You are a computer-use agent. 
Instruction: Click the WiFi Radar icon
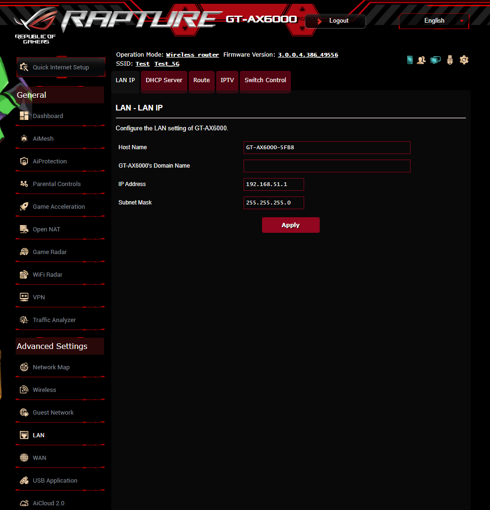click(24, 275)
